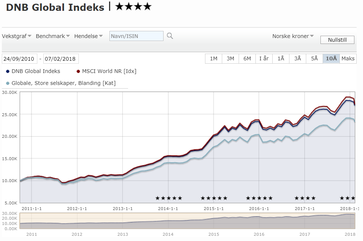Viewport: 363px width, 241px height.
Task: Click the star rating marker near 2018-1-1
Action: (347, 198)
